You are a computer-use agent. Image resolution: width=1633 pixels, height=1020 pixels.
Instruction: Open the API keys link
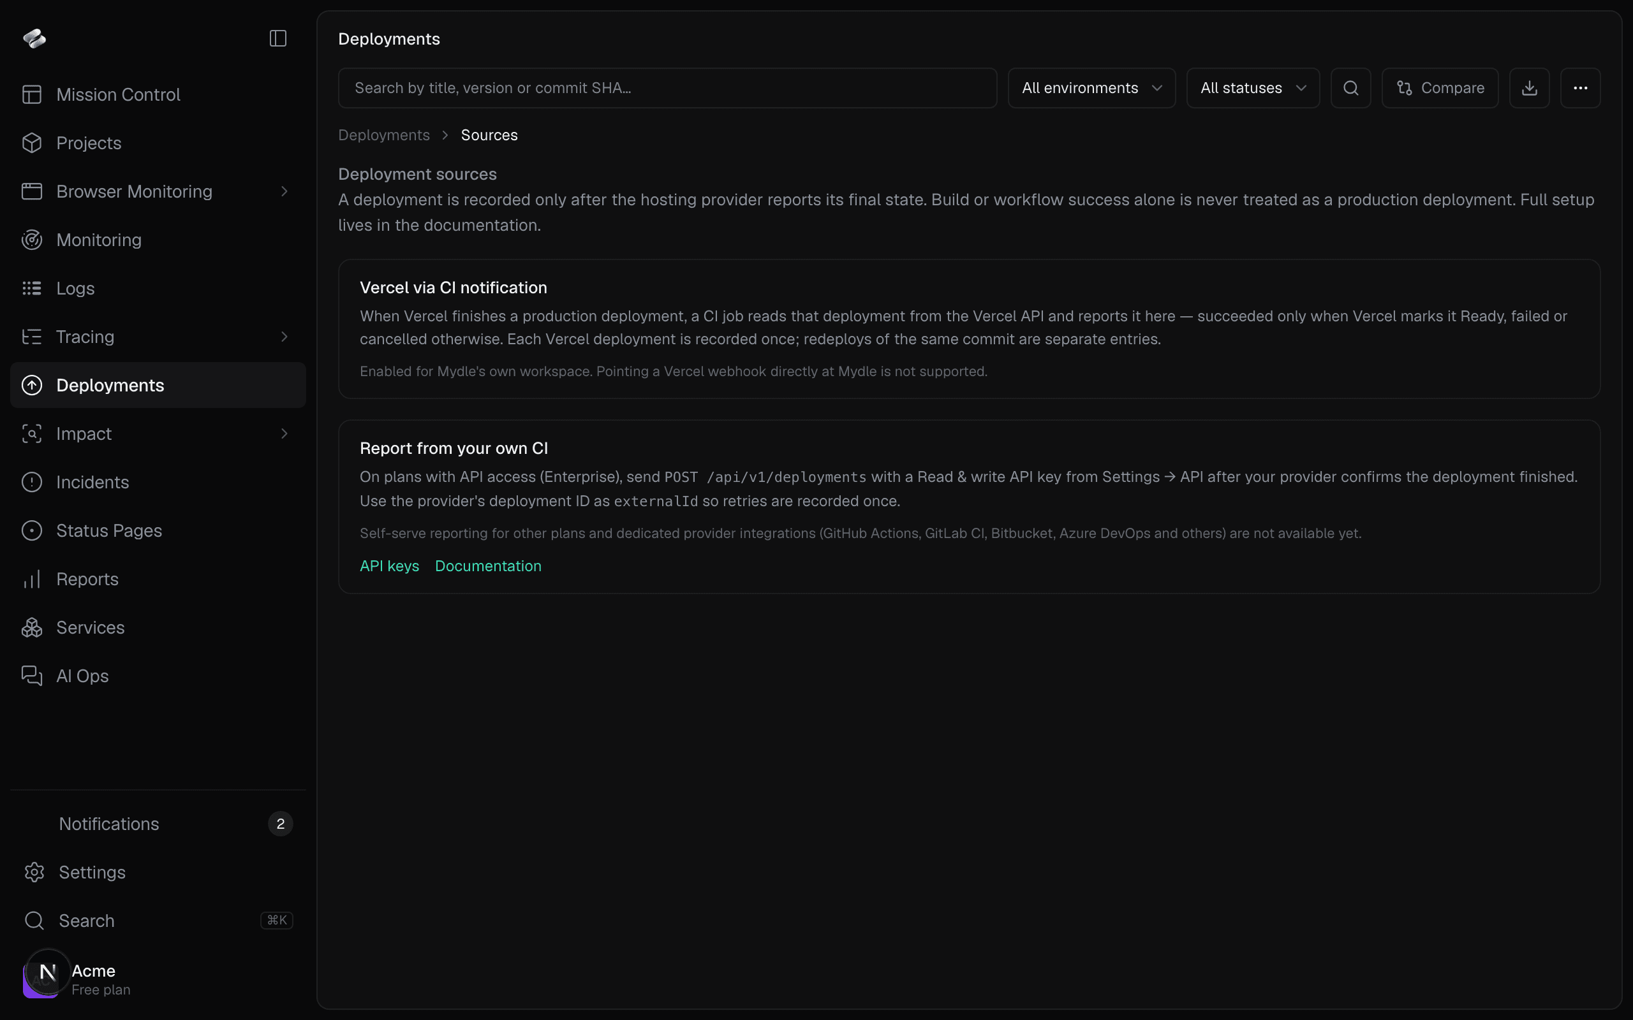click(x=389, y=566)
